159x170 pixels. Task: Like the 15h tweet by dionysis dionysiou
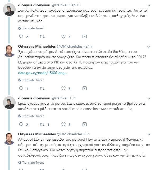63,124
